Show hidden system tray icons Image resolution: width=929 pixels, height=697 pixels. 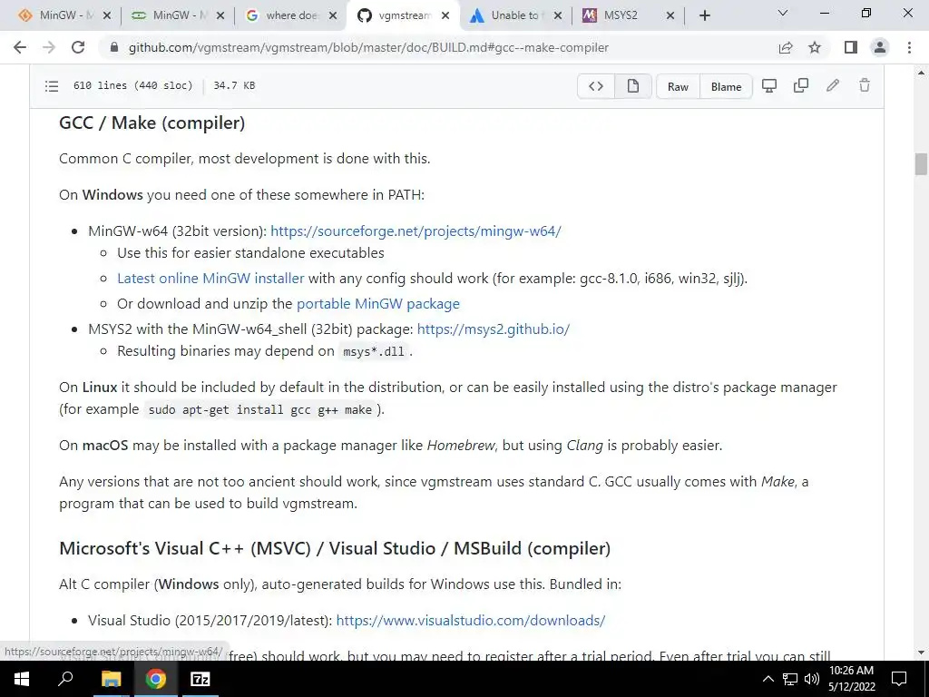768,679
